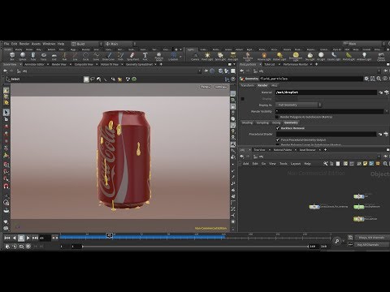Screen dimensions: 390x292
Task: Switch to the Render View tab
Action: pos(58,64)
